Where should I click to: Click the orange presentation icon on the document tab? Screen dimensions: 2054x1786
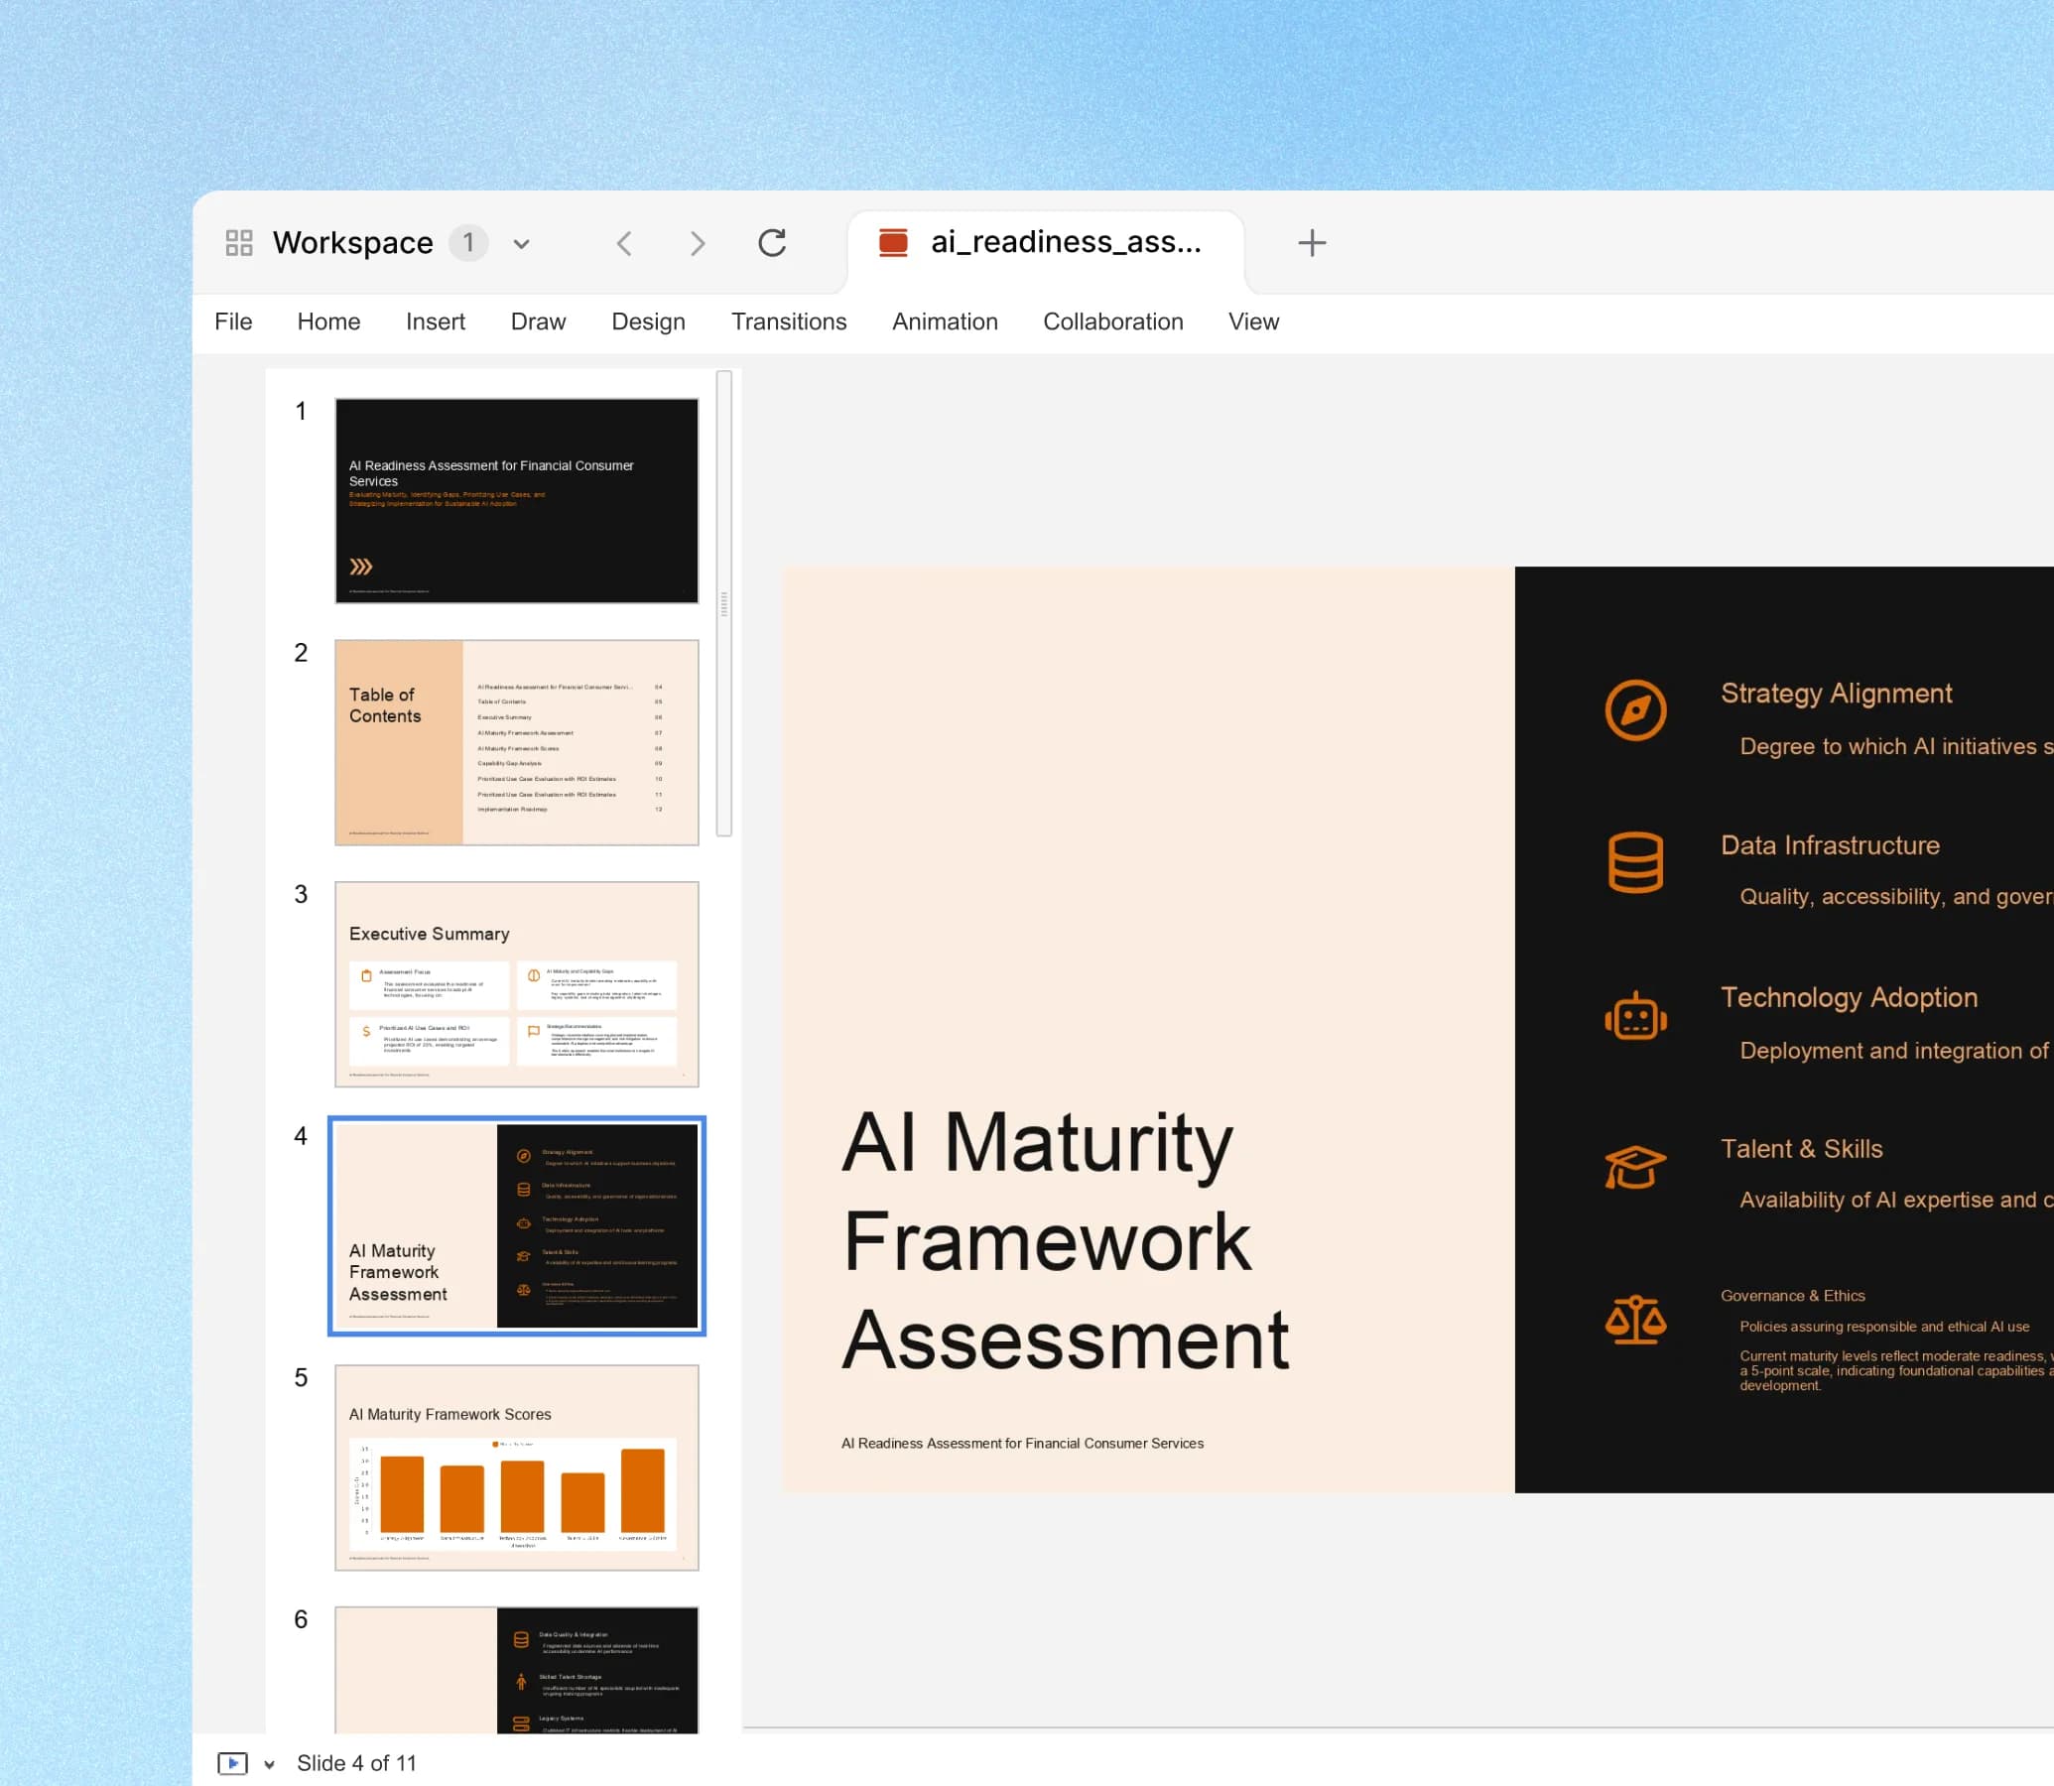(x=892, y=241)
